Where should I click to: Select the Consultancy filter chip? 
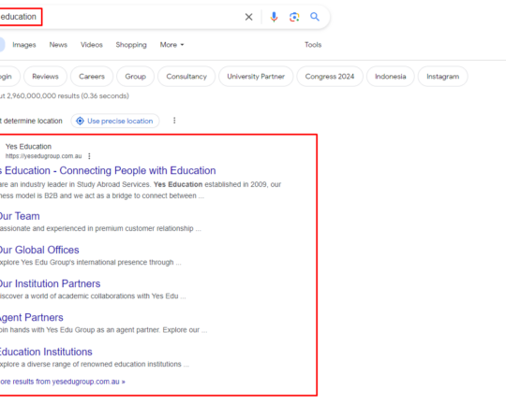(x=186, y=77)
